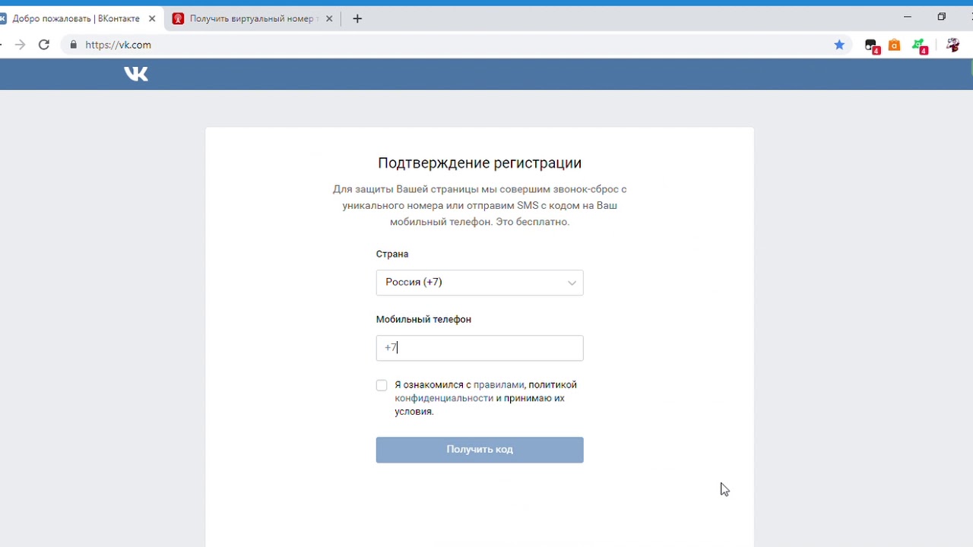Image resolution: width=973 pixels, height=547 pixels.
Task: Open the orange shopping bag extension
Action: [x=895, y=45]
